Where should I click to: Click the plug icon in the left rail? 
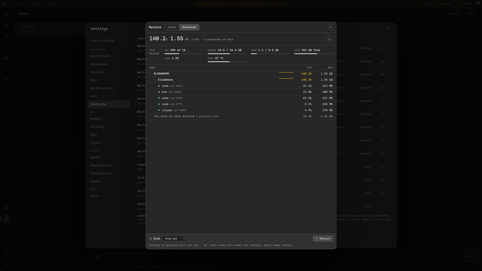point(6,232)
